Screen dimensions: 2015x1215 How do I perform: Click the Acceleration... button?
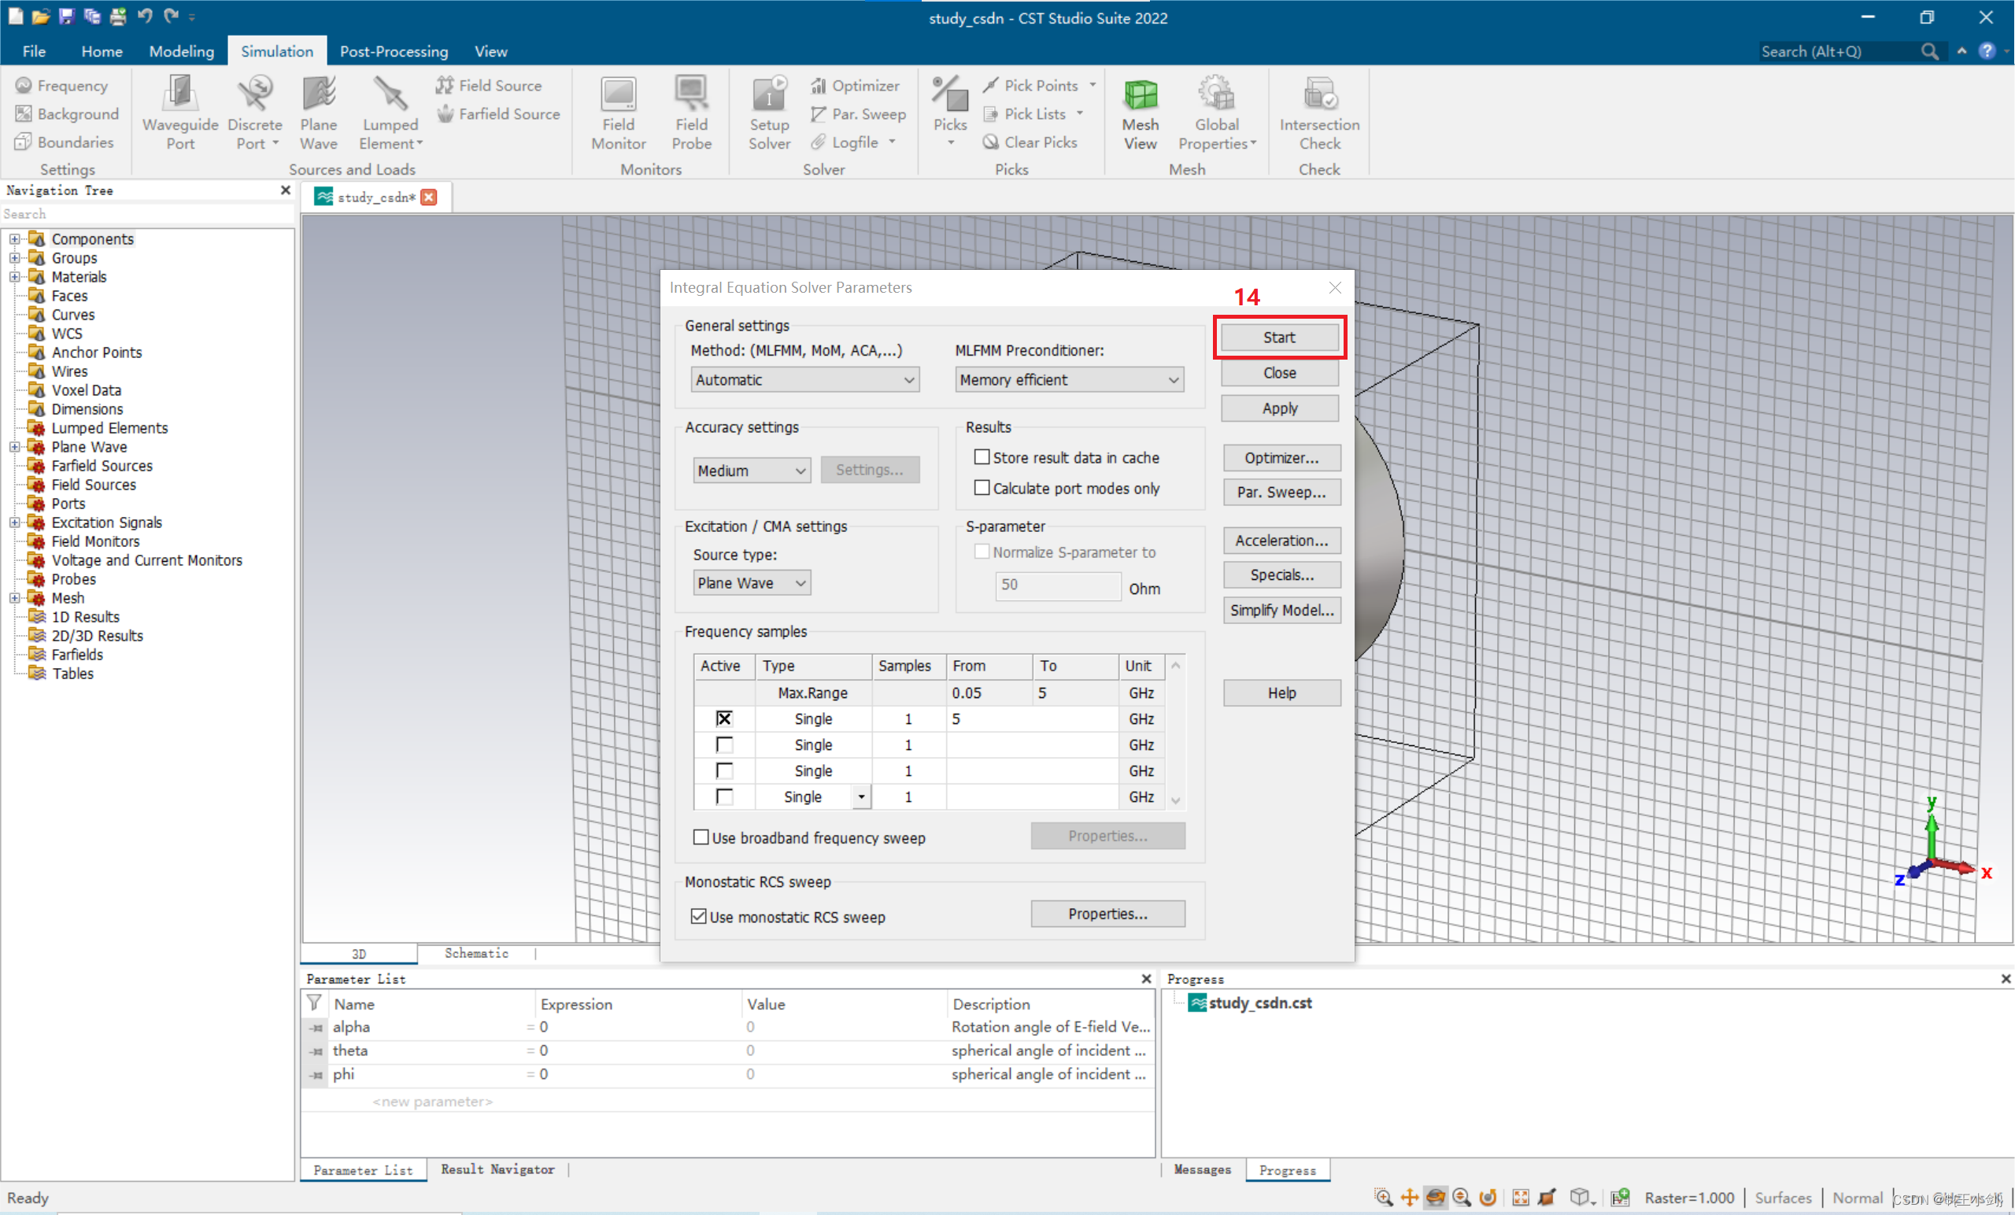1281,540
